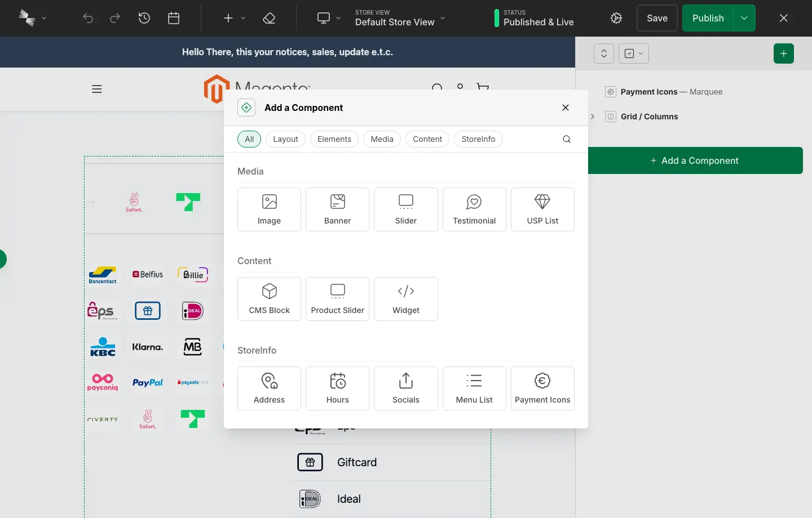Viewport: 812px width, 518px height.
Task: Select the Image media component
Action: tap(269, 209)
